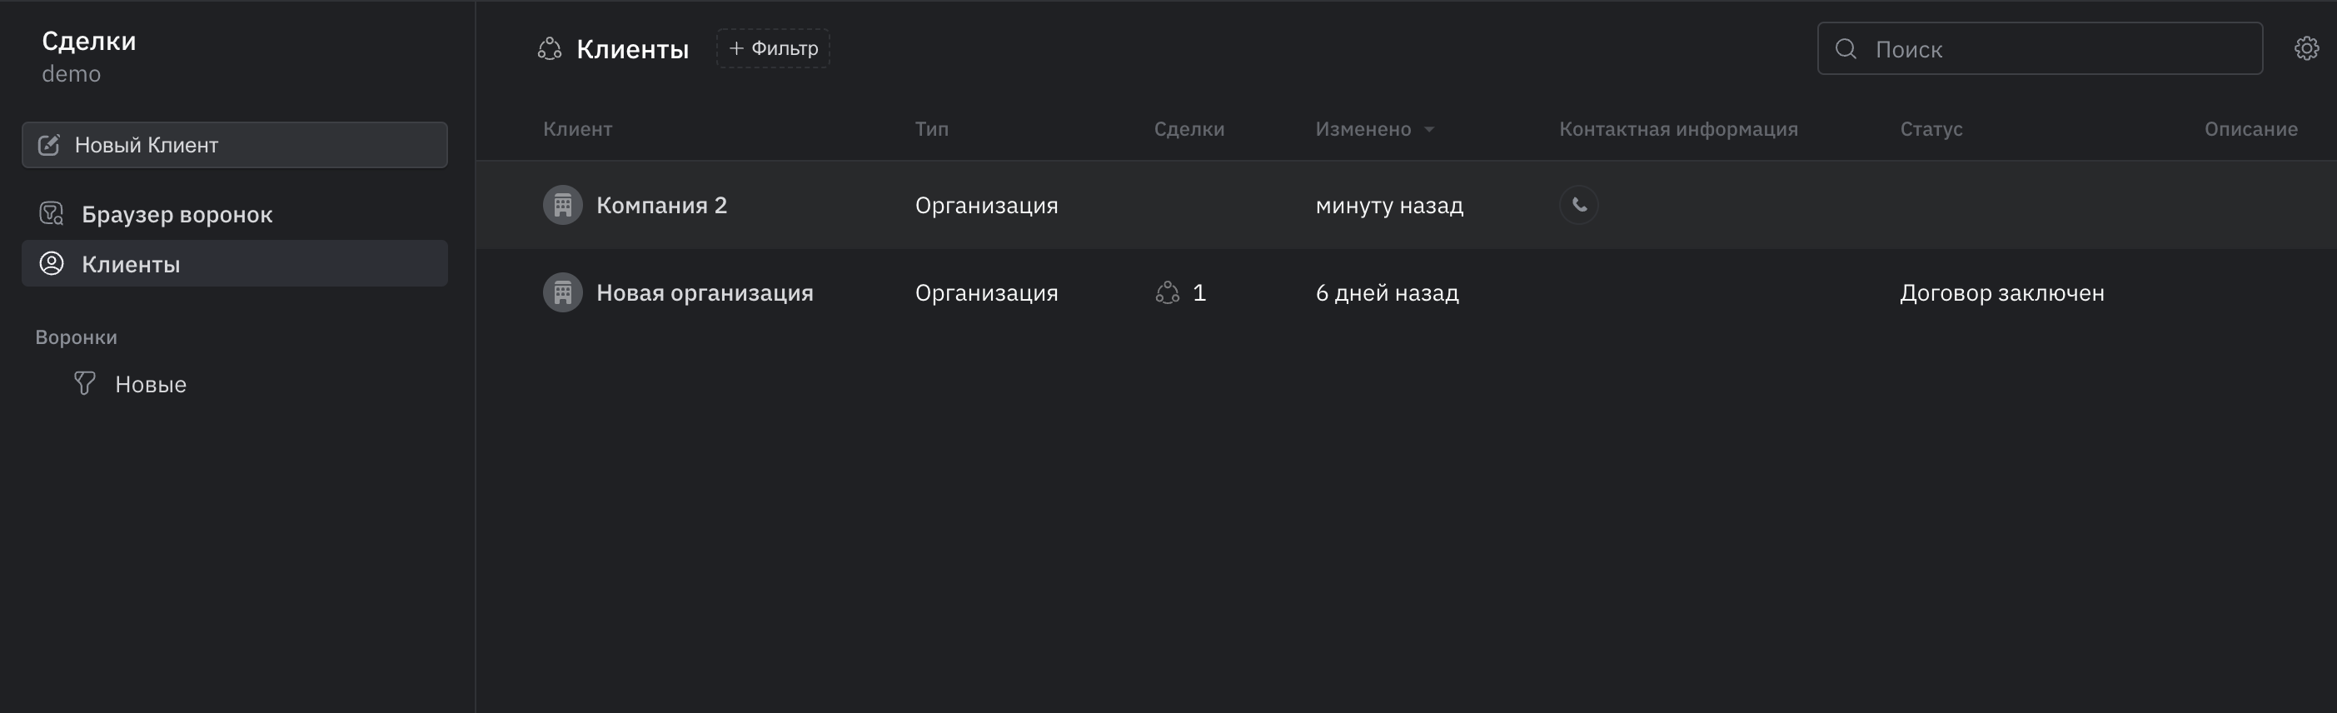The height and width of the screenshot is (713, 2337).
Task: Click the Договор заключен status cell
Action: point(2001,293)
